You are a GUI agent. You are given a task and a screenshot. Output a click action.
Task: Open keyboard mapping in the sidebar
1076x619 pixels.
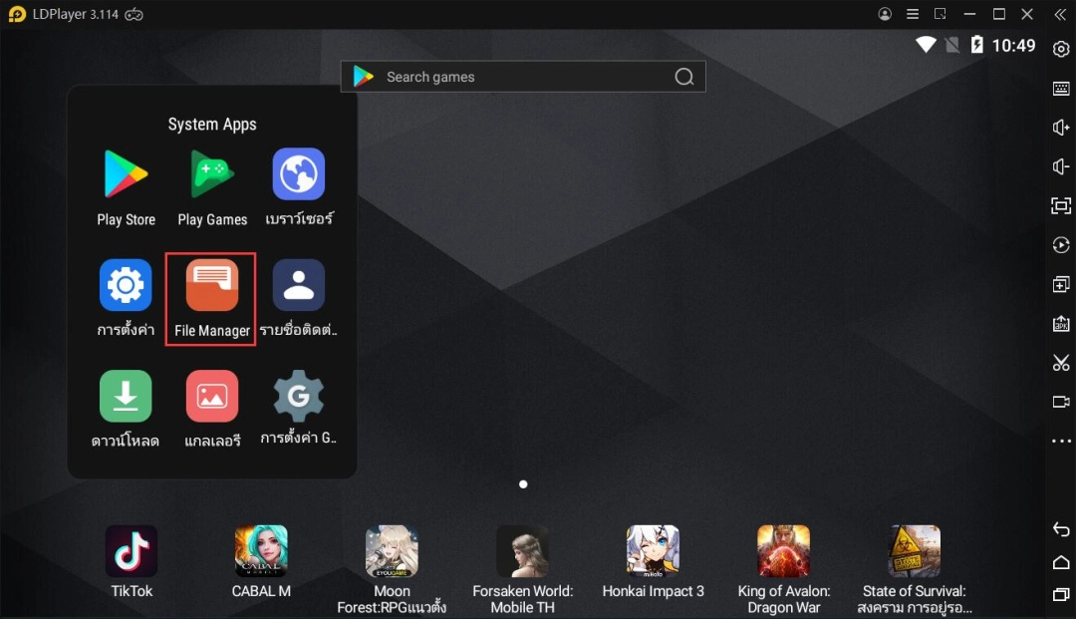[1061, 89]
